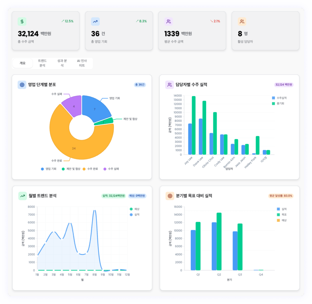Click the 총 36건 badge
312x304 pixels.
tap(140, 85)
